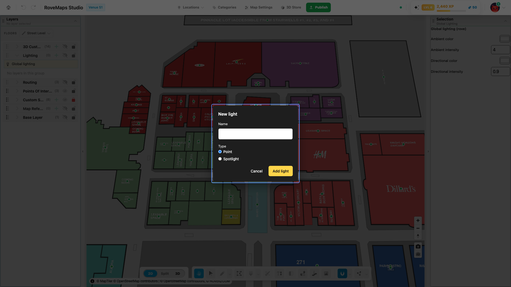Expand the Base Layer group
The height and width of the screenshot is (287, 511).
click(17, 117)
